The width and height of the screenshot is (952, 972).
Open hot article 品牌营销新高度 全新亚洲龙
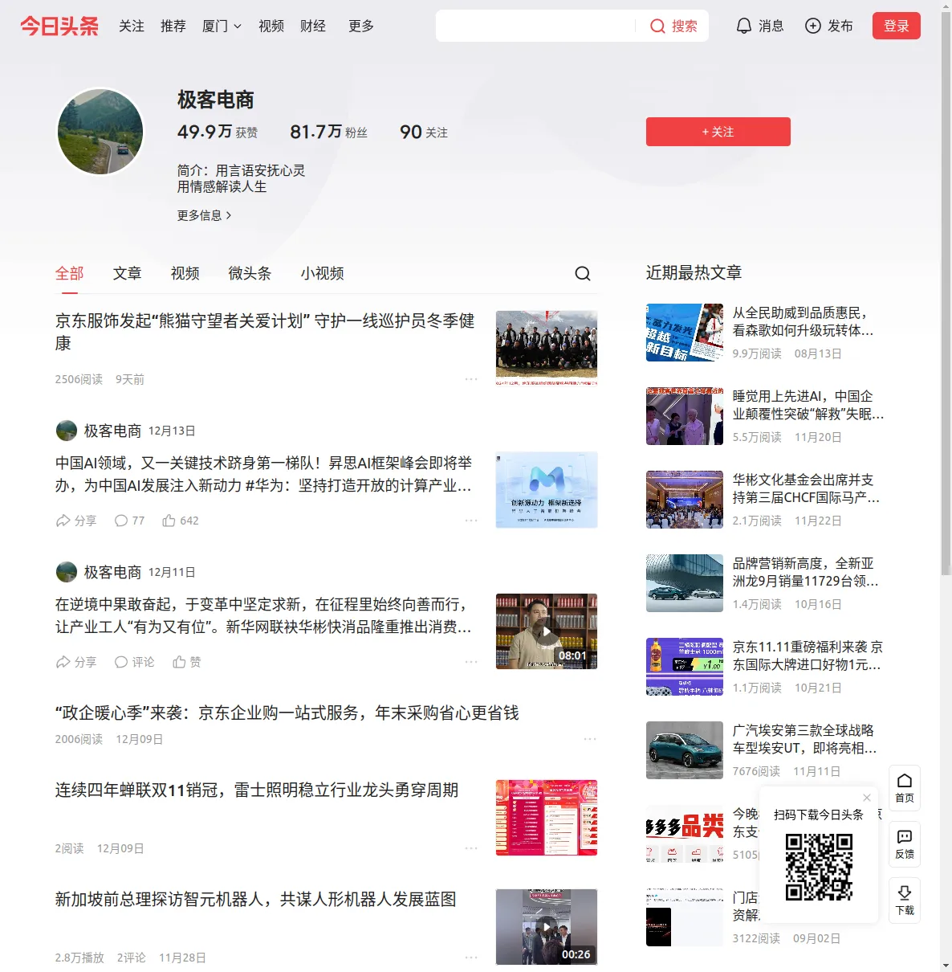click(x=805, y=572)
